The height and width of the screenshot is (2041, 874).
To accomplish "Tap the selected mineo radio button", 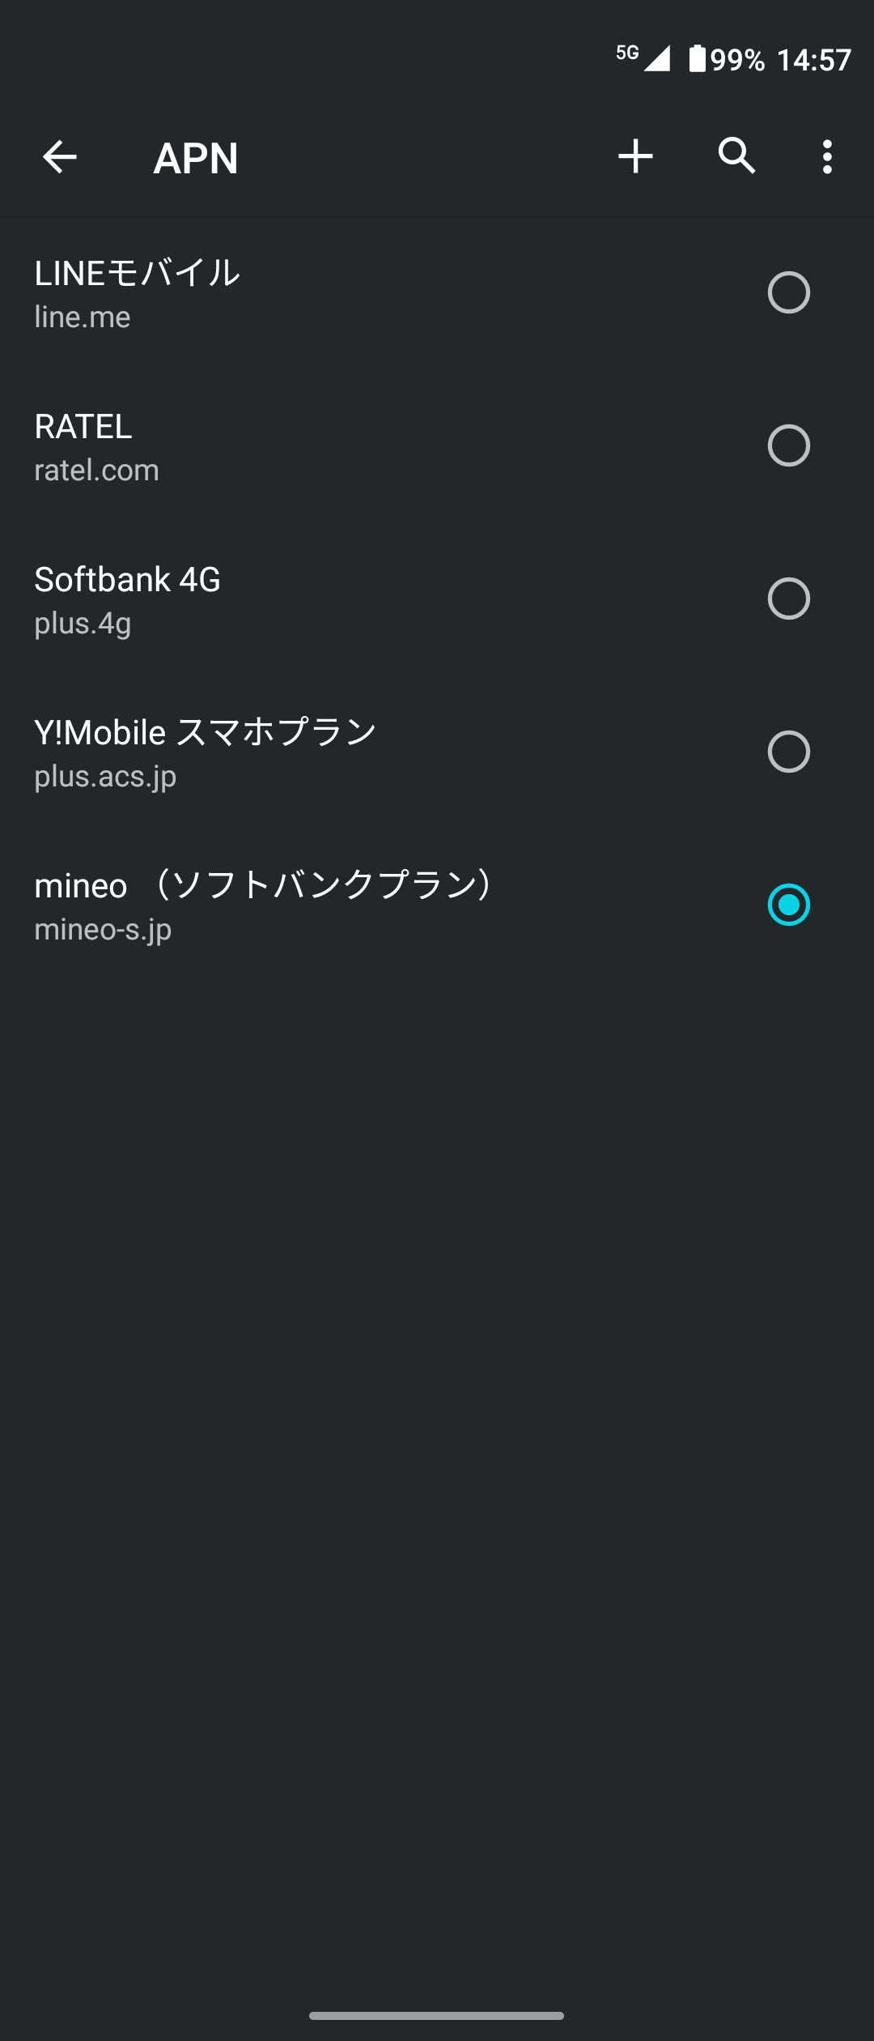I will tap(788, 905).
